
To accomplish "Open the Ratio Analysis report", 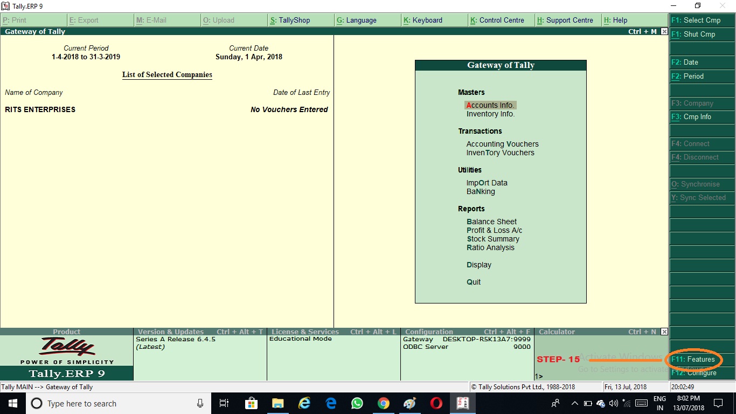I will click(x=491, y=247).
